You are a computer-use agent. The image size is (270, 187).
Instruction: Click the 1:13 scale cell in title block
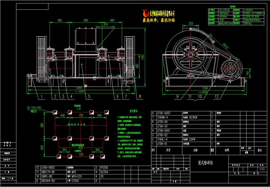point(261,169)
